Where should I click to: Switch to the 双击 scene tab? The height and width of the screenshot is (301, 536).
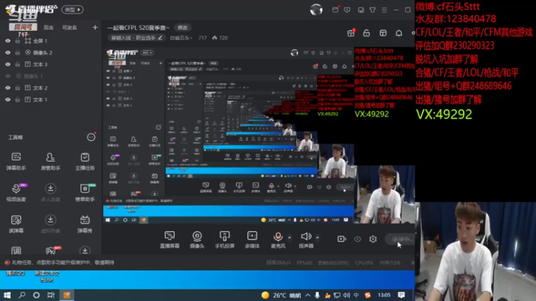point(48,27)
